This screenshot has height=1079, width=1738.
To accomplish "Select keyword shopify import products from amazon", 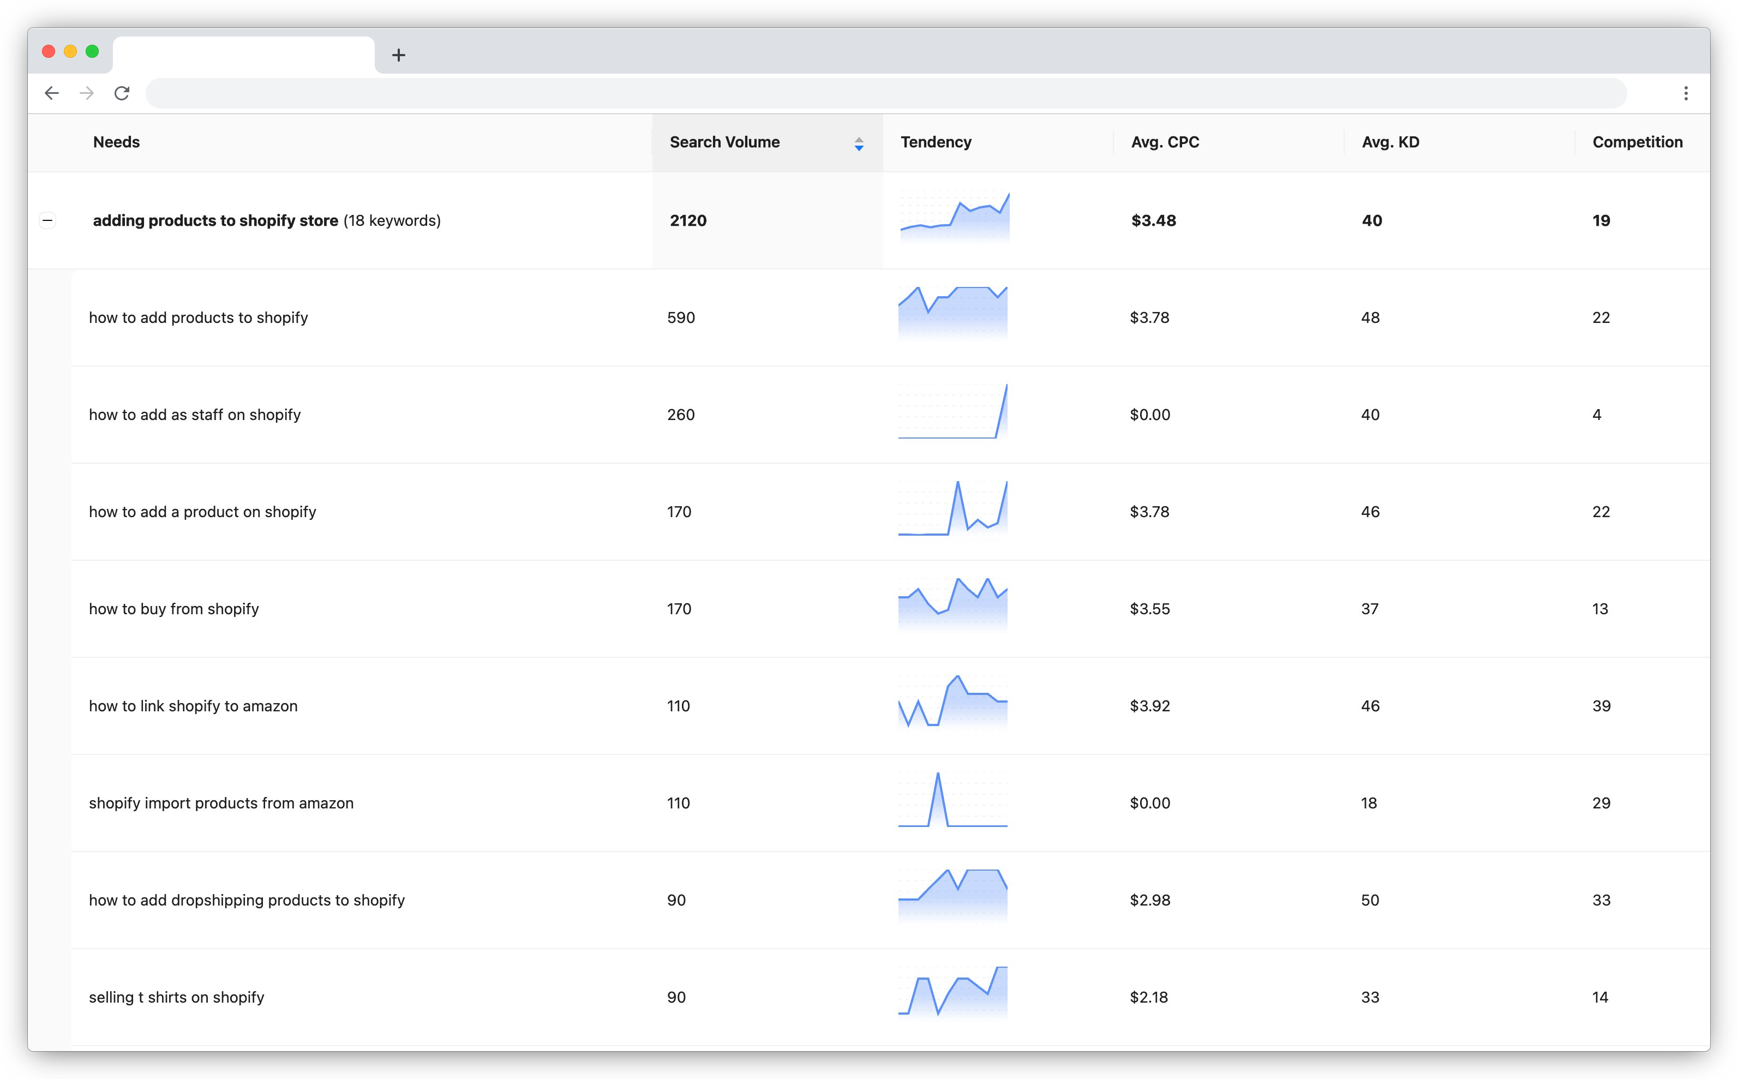I will coord(221,803).
